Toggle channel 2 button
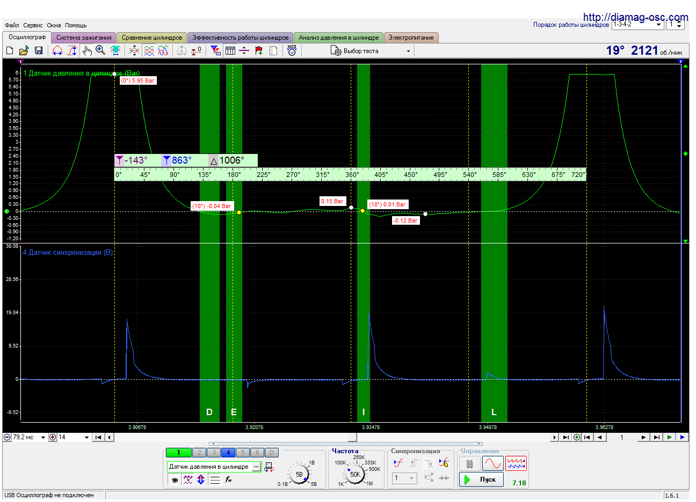This screenshot has width=696, height=502. [199, 453]
